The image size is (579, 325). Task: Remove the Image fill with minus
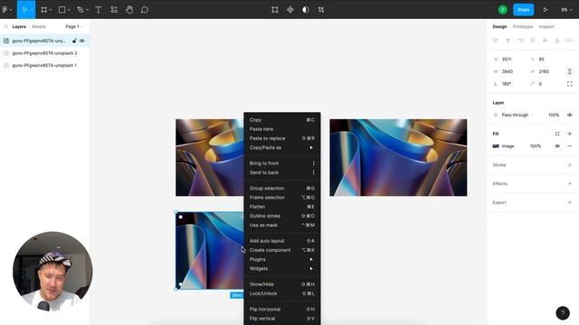click(570, 146)
